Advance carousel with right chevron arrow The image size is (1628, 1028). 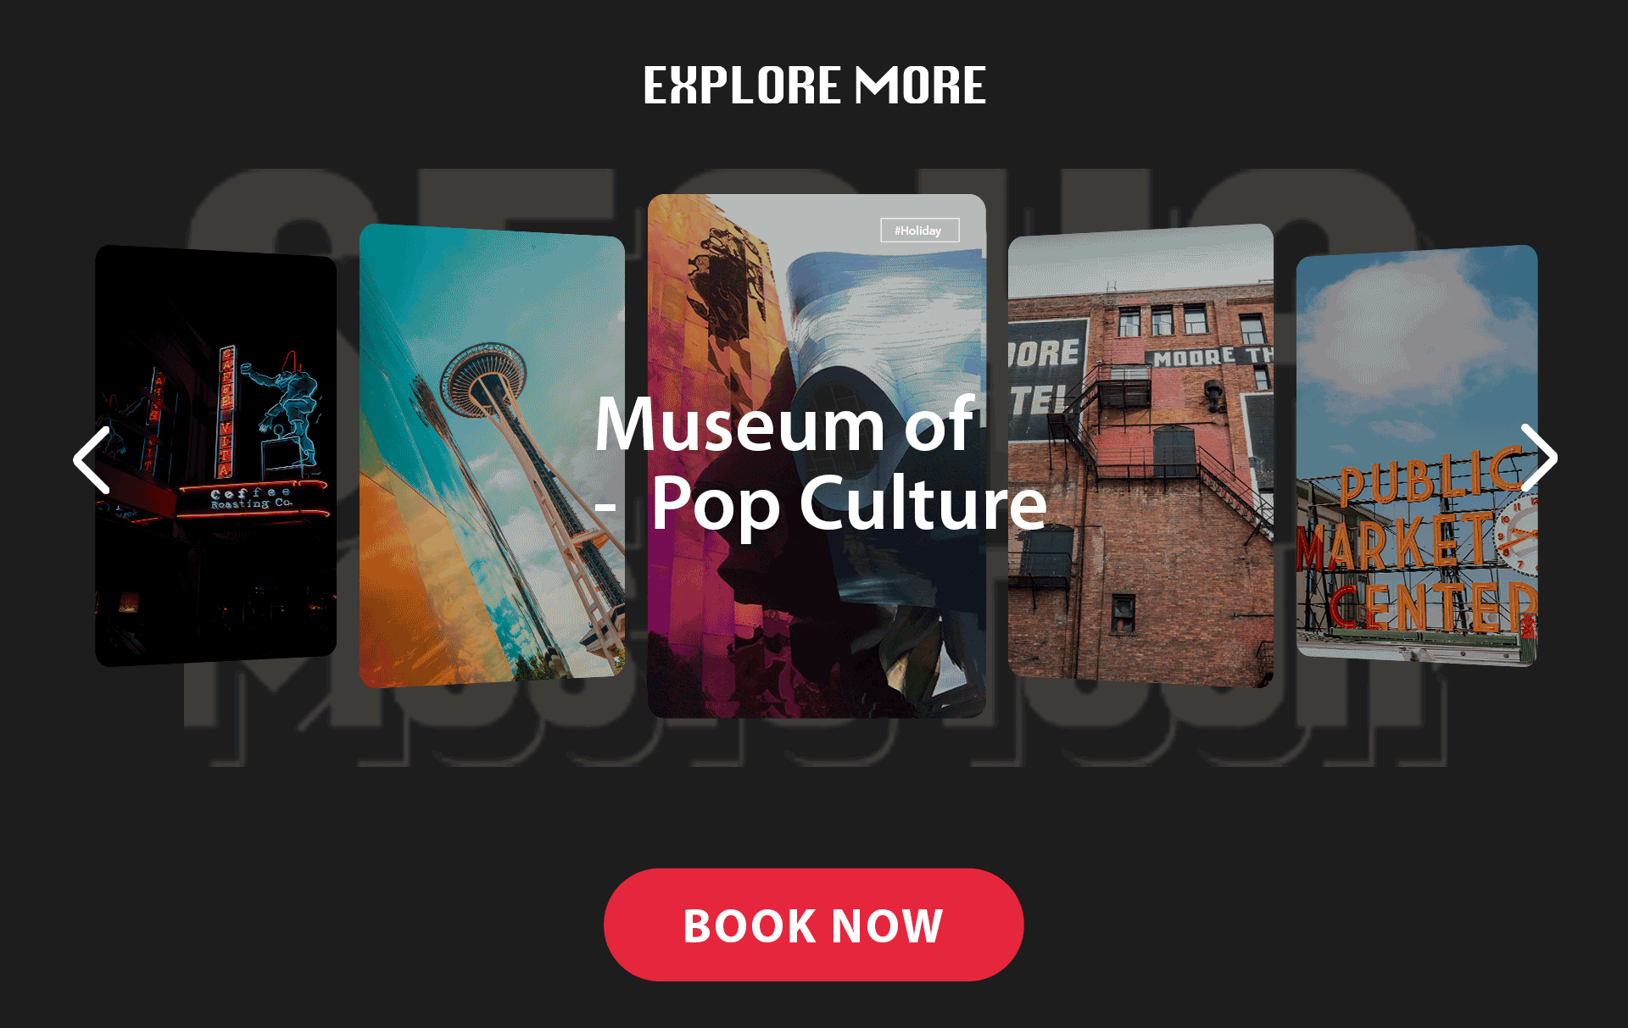pyautogui.click(x=1538, y=458)
